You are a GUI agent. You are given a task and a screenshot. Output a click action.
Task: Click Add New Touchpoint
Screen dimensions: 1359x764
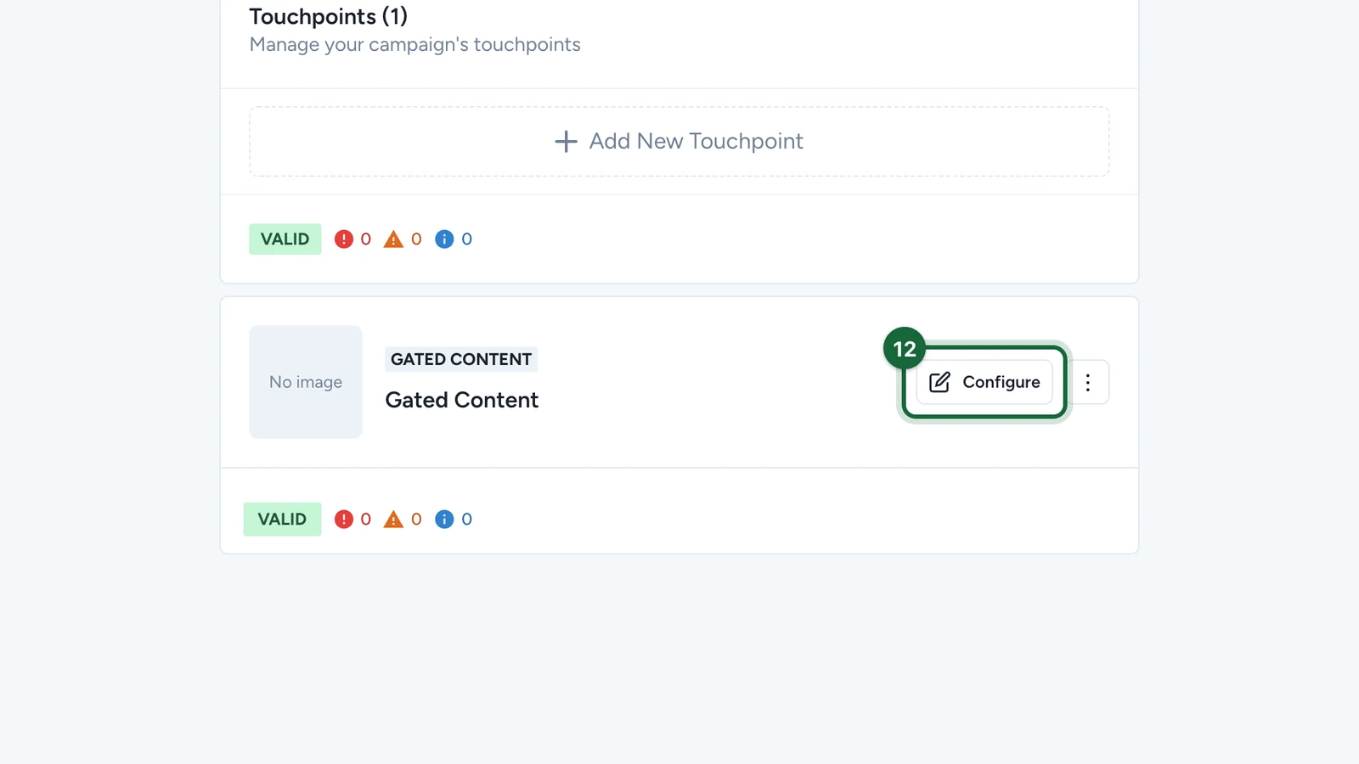click(679, 141)
